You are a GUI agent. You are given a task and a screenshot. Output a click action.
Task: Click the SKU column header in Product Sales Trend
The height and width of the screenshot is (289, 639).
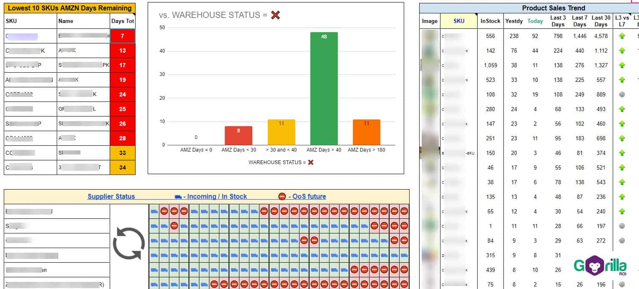(458, 20)
